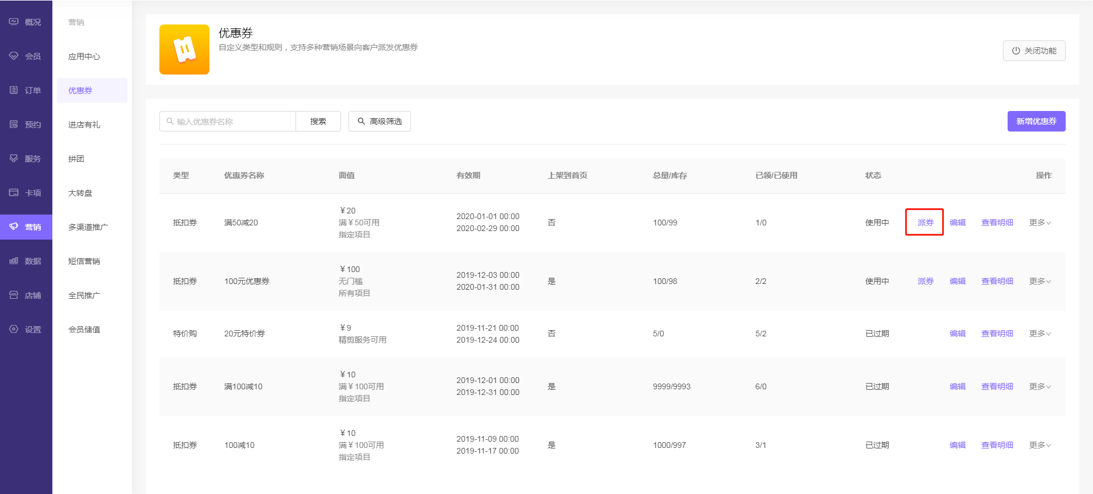1093x494 pixels.
Task: Expand 更多 for 100减10 coupon
Action: point(1039,445)
